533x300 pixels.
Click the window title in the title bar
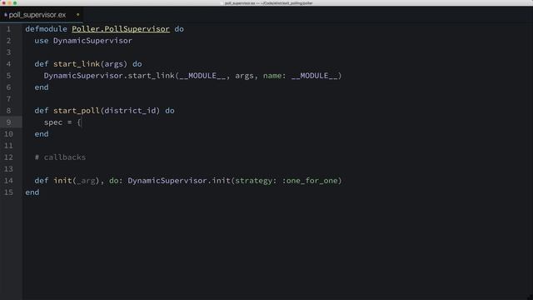pyautogui.click(x=268, y=3)
